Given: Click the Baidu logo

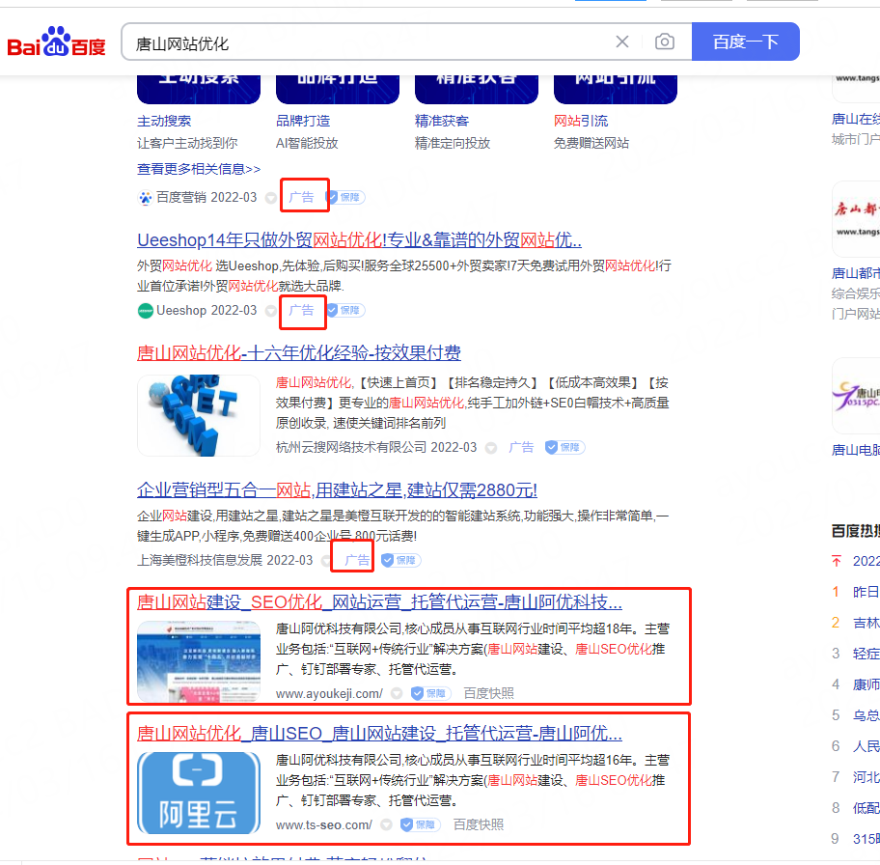Looking at the screenshot, I should click(x=56, y=42).
